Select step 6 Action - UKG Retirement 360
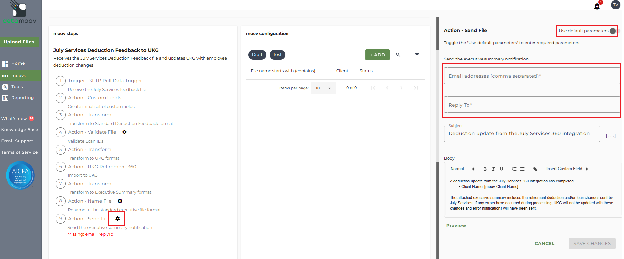 [x=102, y=167]
